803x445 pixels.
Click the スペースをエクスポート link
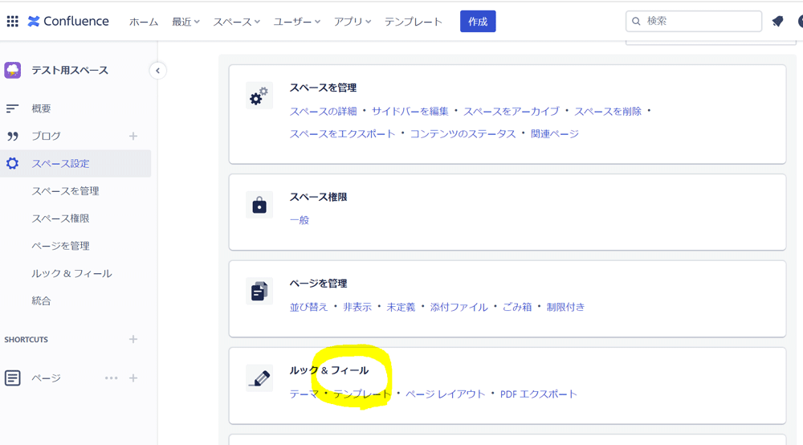pyautogui.click(x=343, y=133)
